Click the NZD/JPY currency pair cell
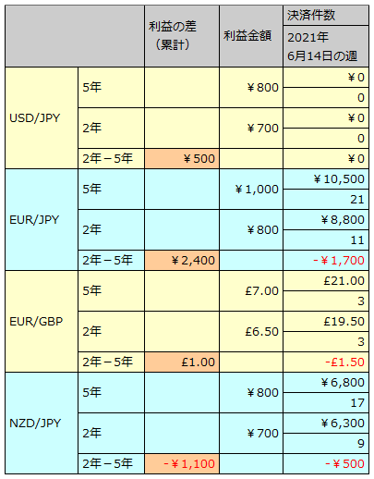 point(42,423)
